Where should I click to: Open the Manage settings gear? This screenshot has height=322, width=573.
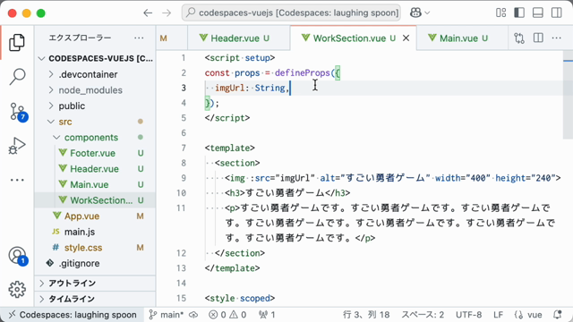pos(17,290)
